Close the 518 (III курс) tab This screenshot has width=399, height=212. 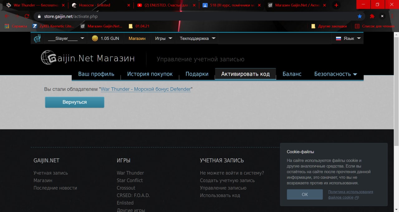point(259,5)
